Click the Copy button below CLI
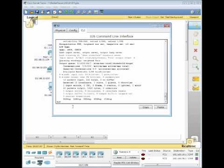The height and width of the screenshot is (168, 224). pos(146,107)
